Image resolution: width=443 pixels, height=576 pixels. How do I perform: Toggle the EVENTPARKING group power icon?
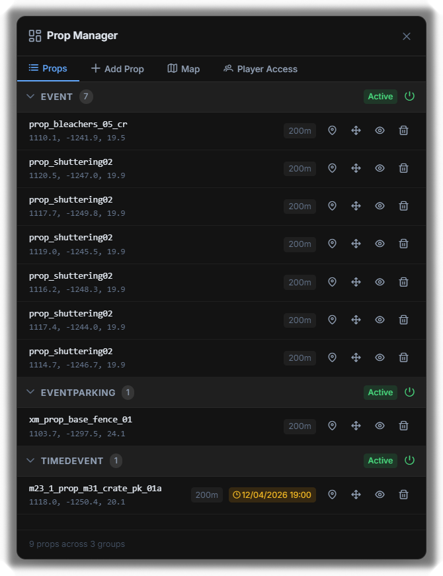pyautogui.click(x=409, y=393)
